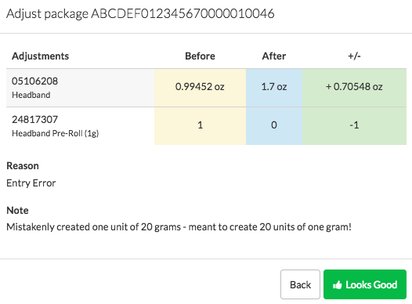Screen dimensions: 412x304
Task: Click the +/- column header
Action: 354,56
